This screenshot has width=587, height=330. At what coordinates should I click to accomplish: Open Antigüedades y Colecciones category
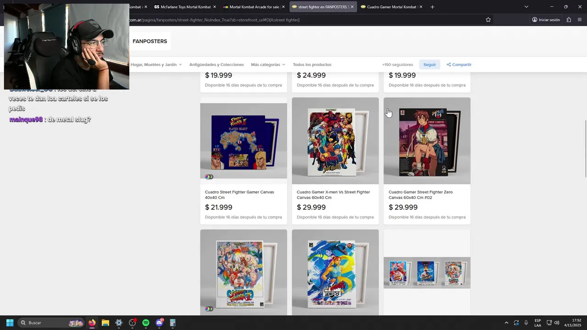(x=216, y=65)
